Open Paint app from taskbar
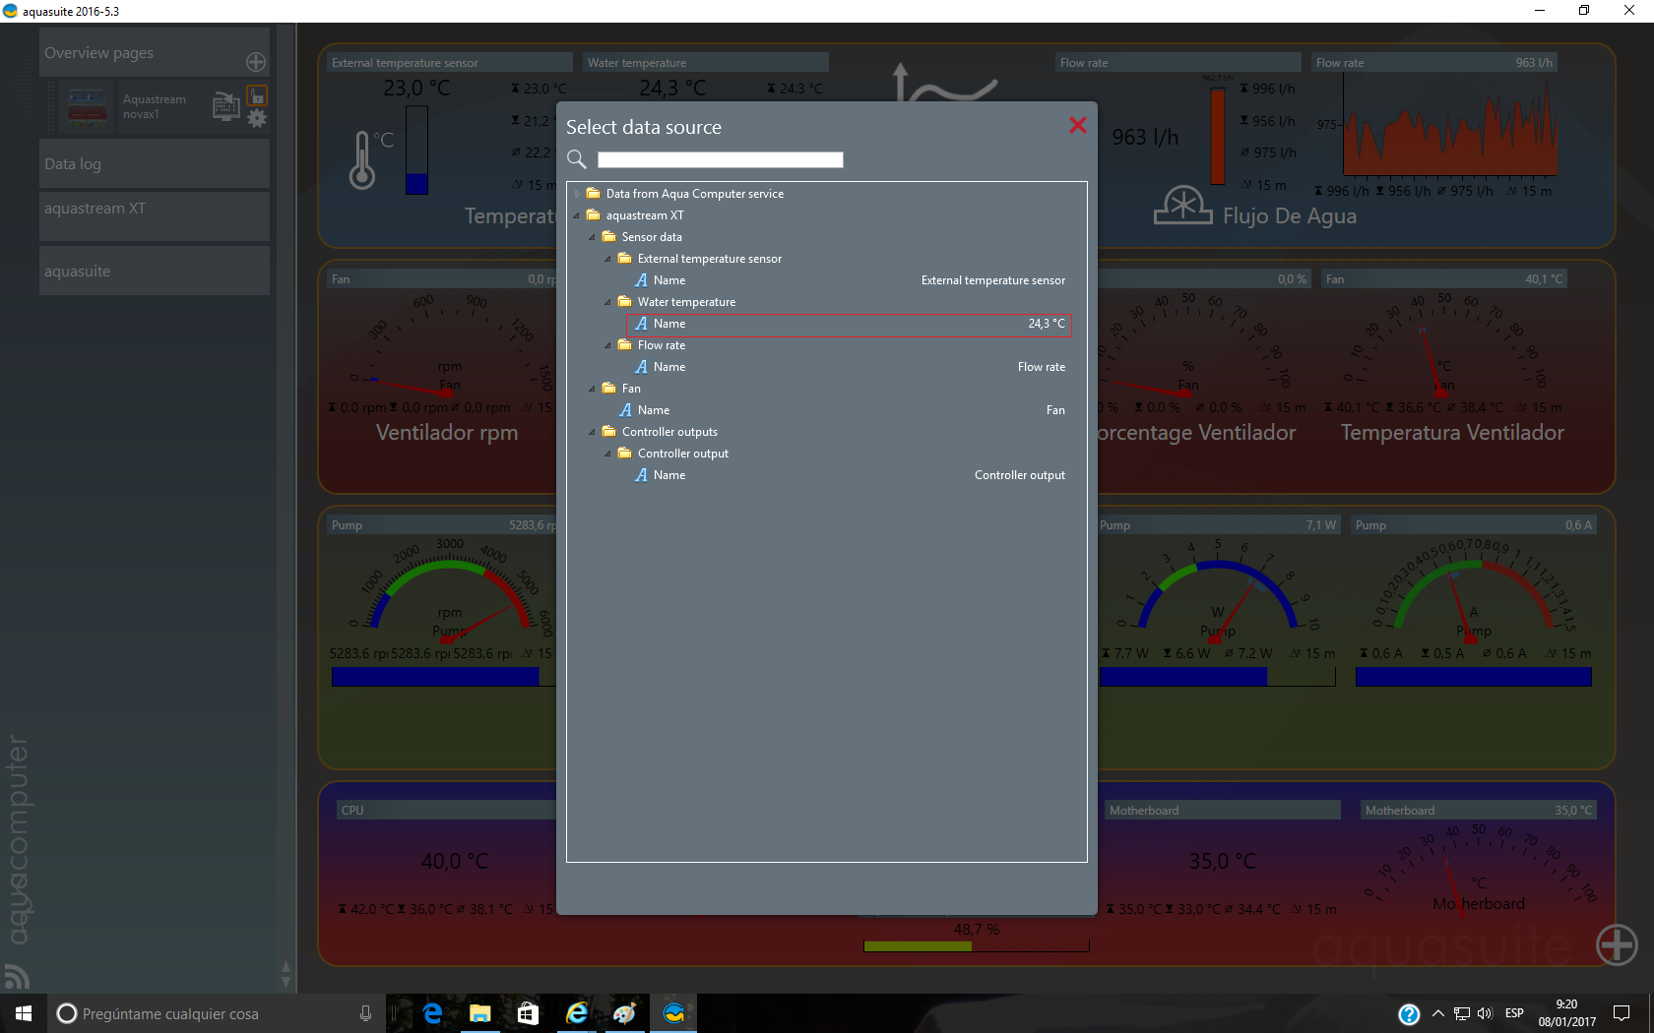 coord(624,1013)
